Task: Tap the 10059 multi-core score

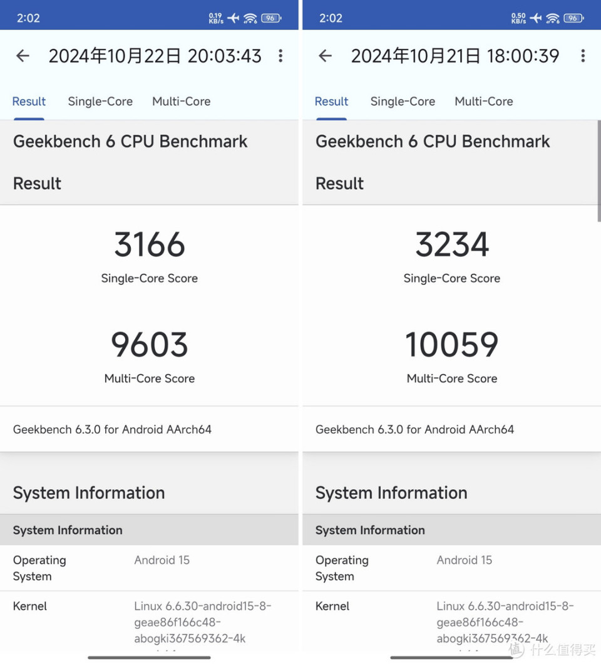Action: 451,345
